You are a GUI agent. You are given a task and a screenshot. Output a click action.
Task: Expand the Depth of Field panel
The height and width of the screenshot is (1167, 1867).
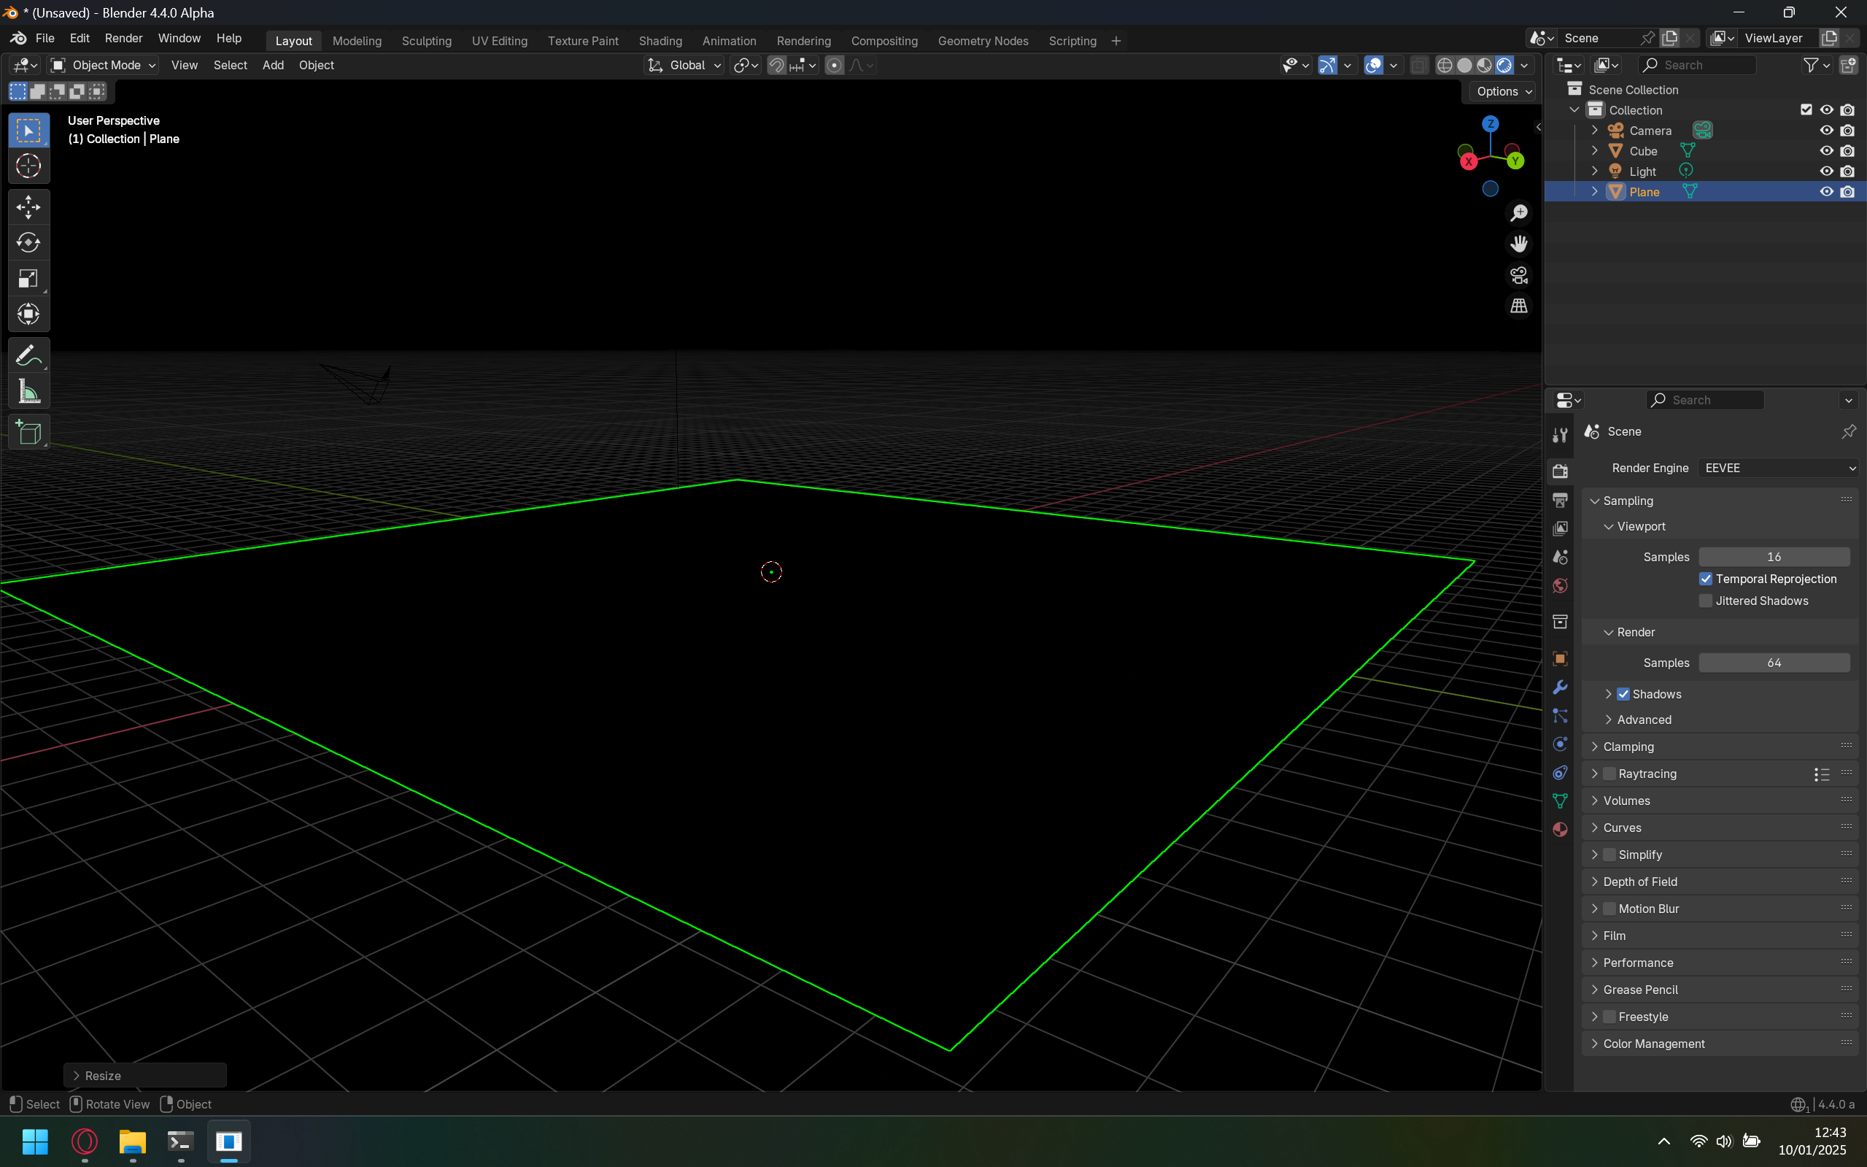point(1720,882)
